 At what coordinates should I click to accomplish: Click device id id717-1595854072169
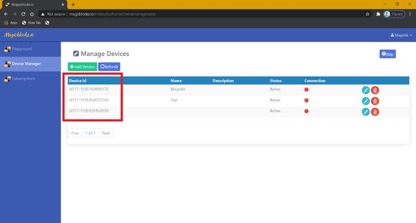click(89, 100)
